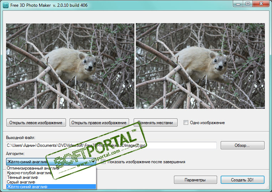Enable the Одно изображение checkbox

pos(186,123)
